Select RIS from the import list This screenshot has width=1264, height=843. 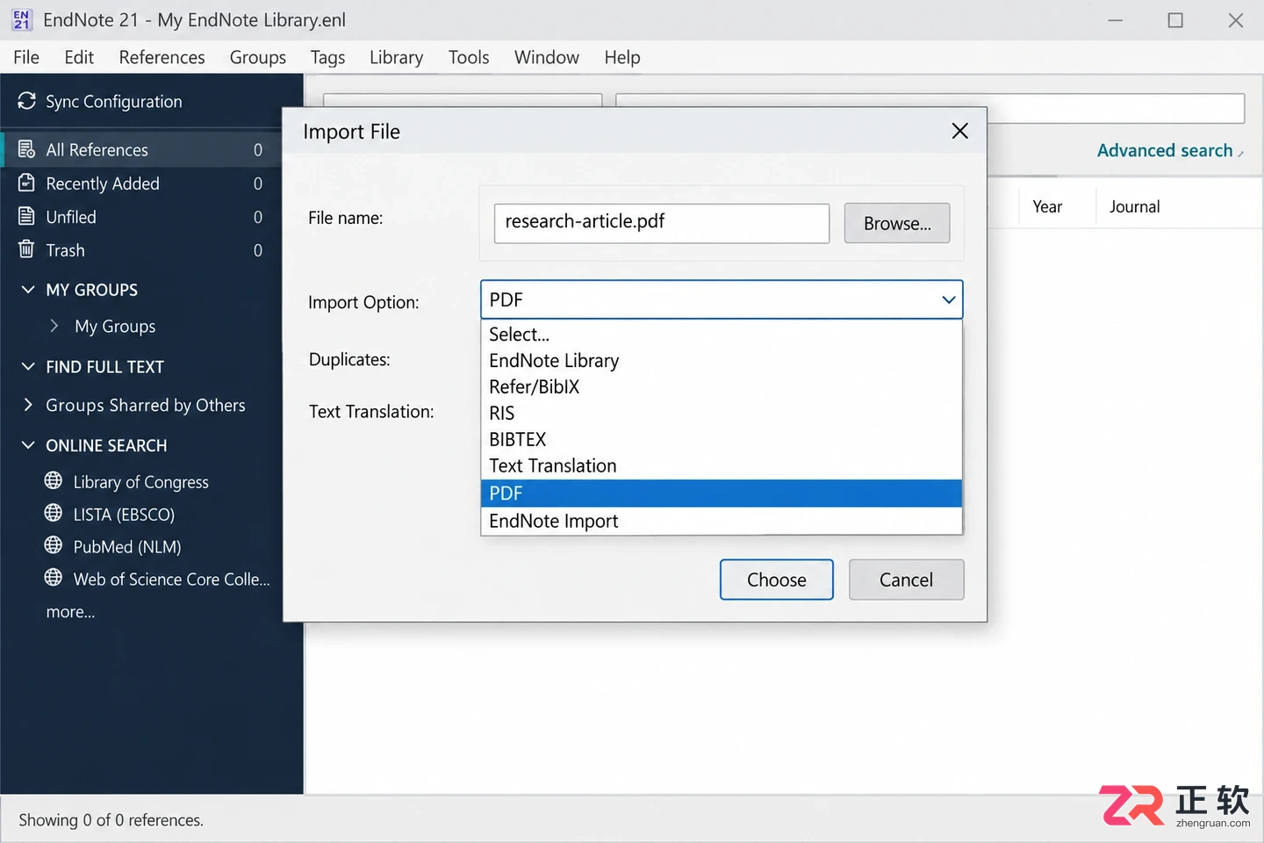tap(722, 414)
